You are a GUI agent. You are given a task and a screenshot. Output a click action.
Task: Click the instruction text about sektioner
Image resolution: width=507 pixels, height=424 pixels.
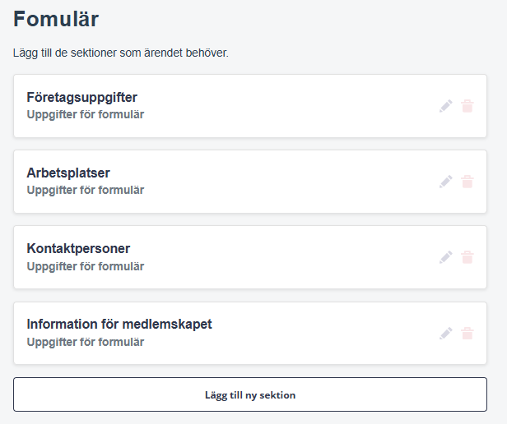tap(121, 53)
